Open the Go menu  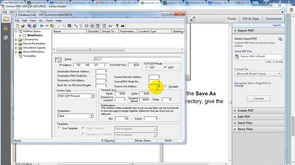[x=41, y=21]
